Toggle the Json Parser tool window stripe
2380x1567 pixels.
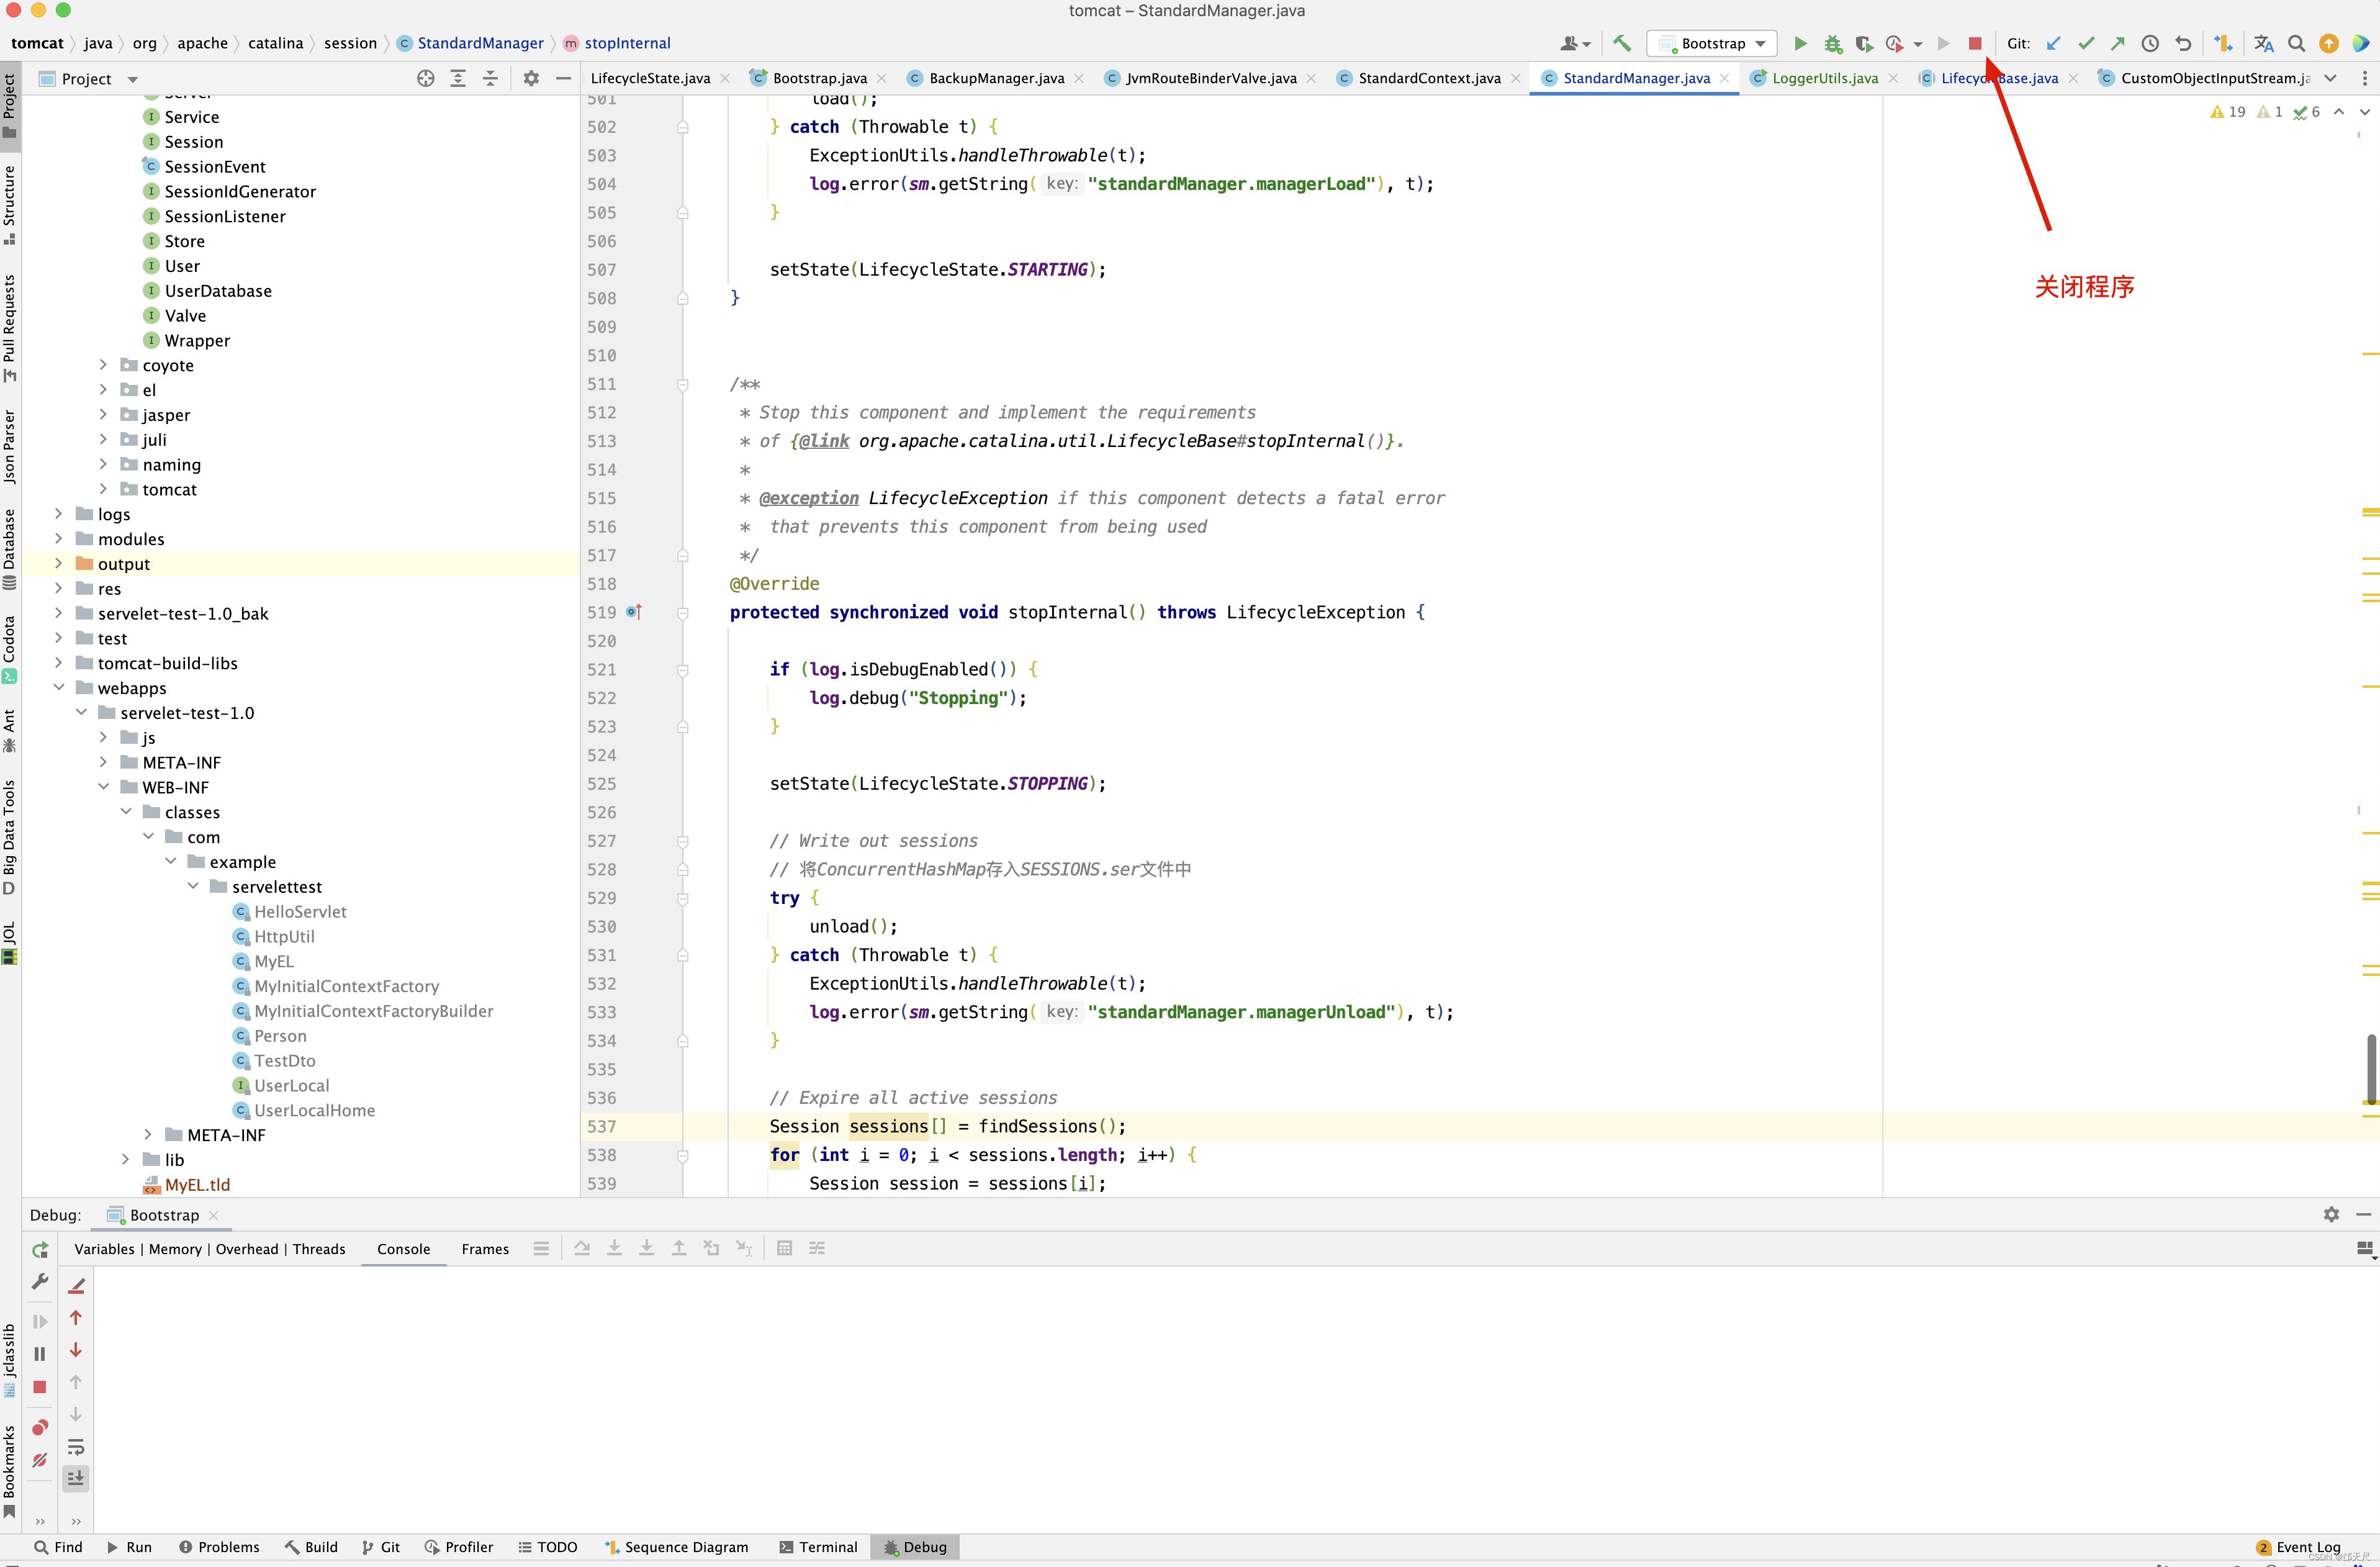click(x=10, y=446)
